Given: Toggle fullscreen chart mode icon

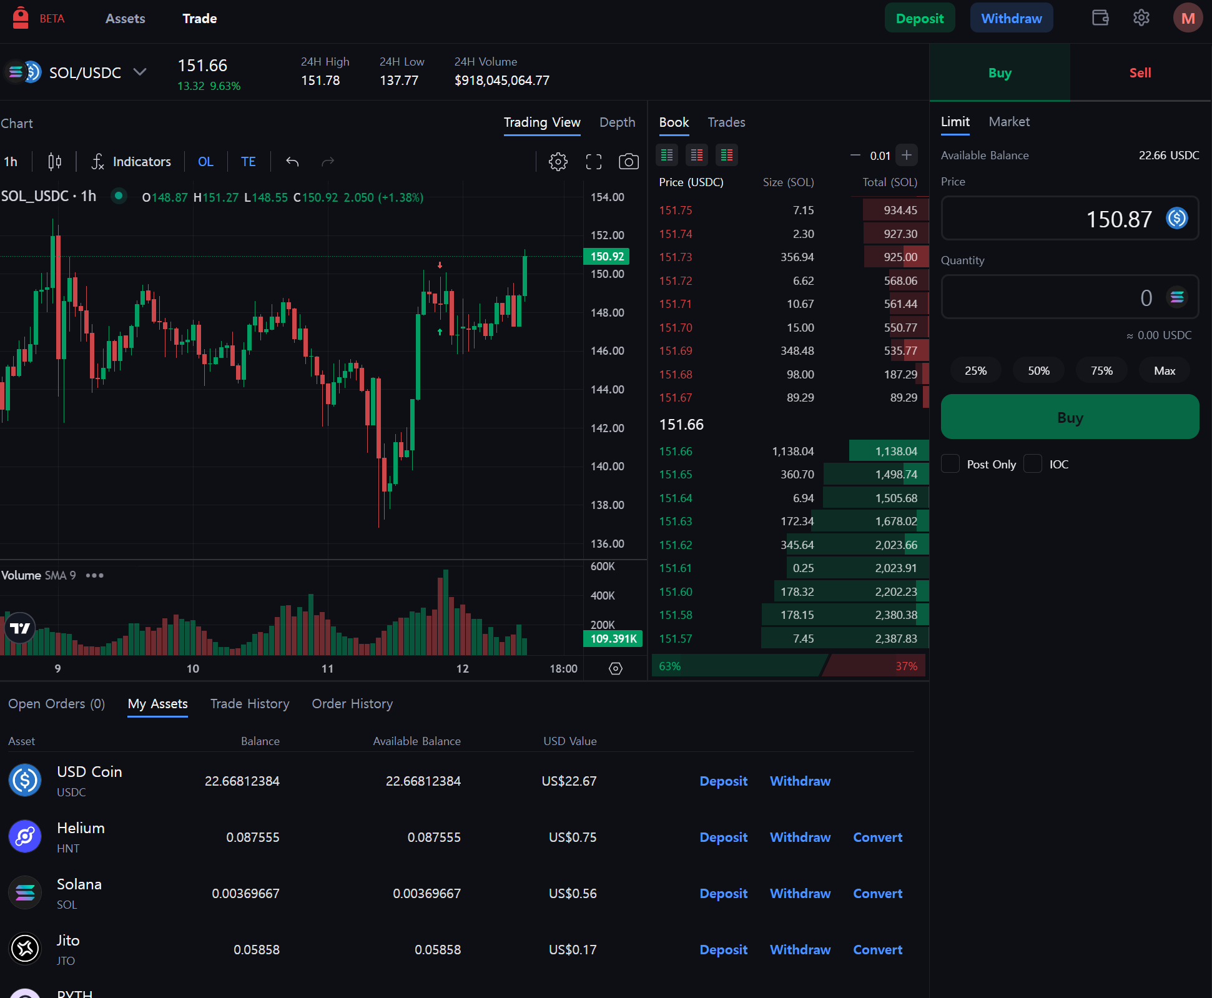Looking at the screenshot, I should click(x=593, y=162).
